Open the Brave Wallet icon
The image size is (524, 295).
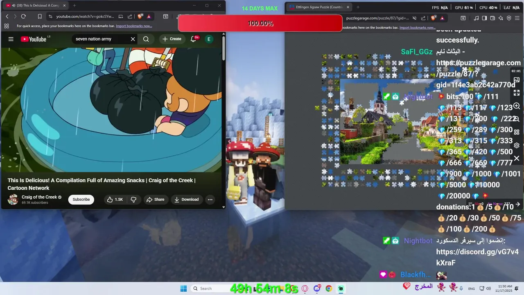click(492, 18)
